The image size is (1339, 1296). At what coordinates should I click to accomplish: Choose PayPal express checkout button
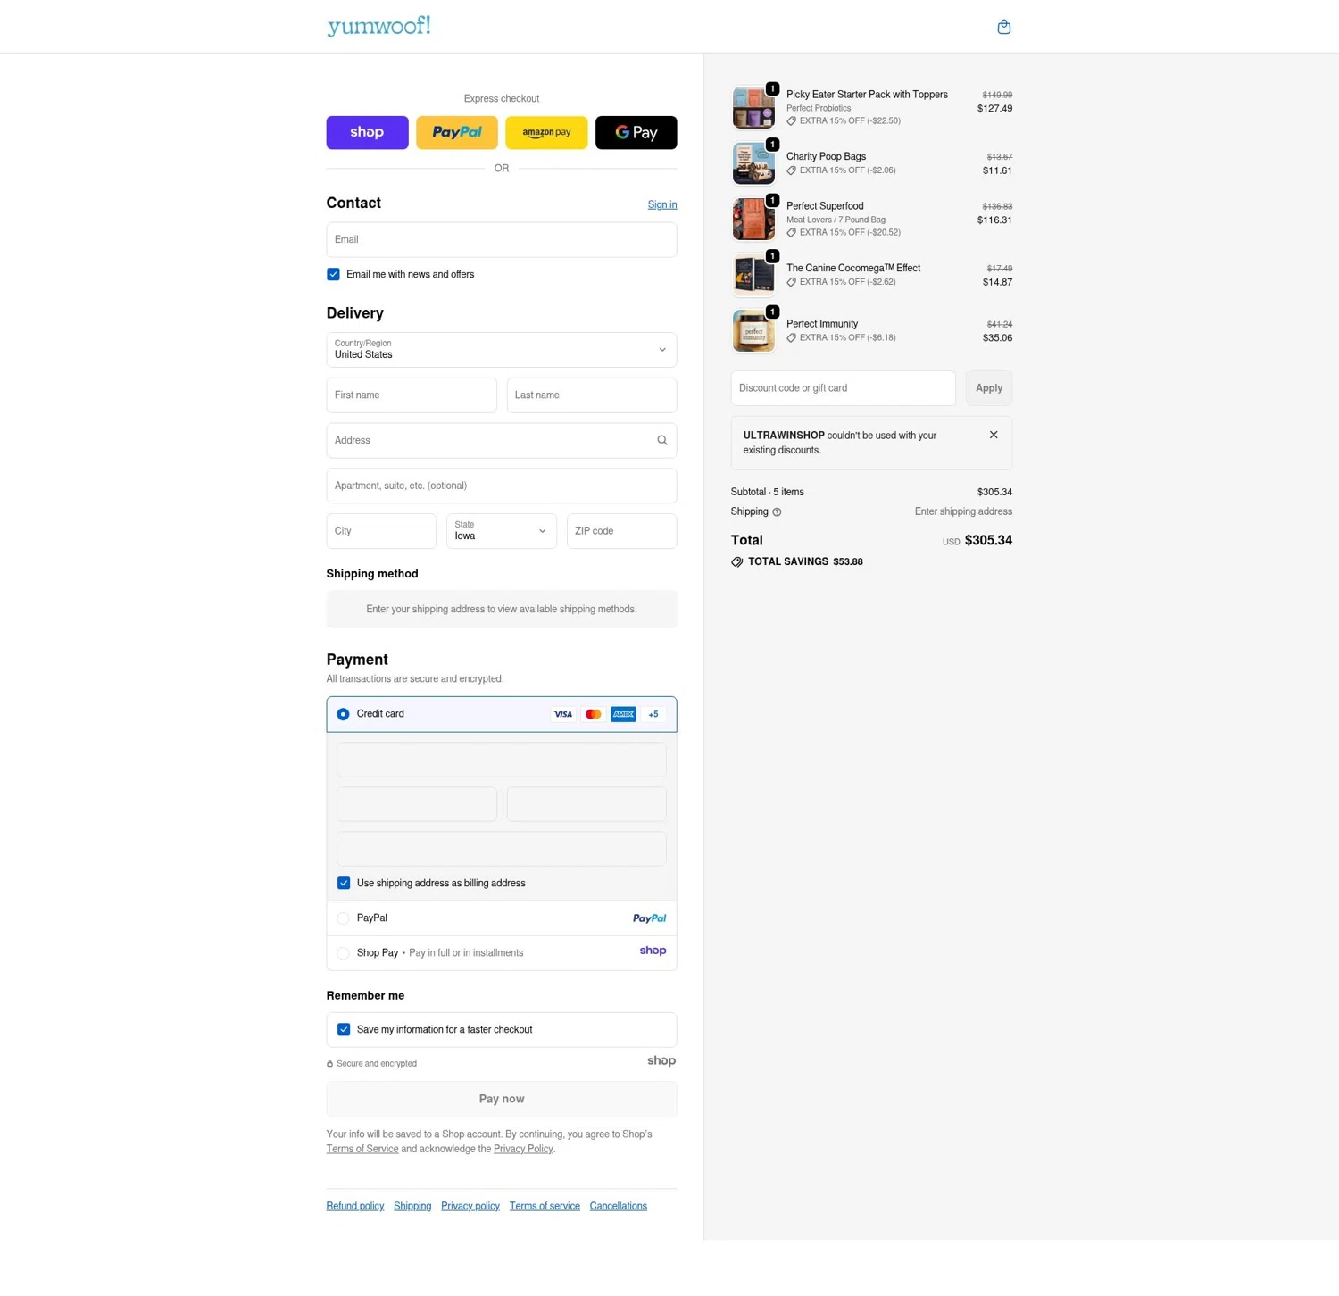click(457, 132)
